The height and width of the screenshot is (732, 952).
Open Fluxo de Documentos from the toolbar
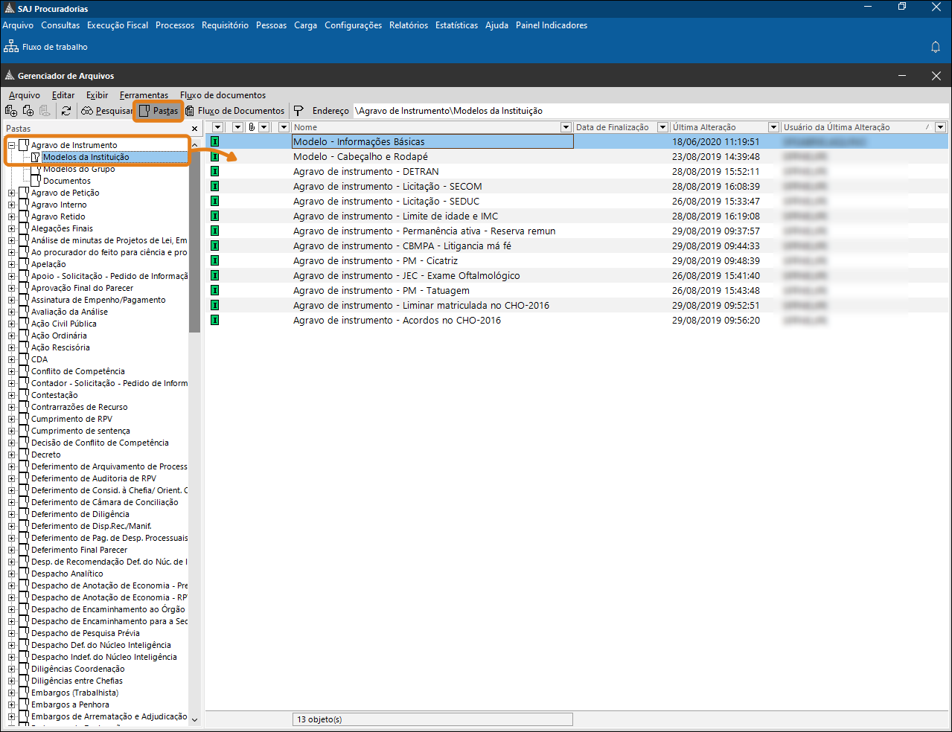click(235, 111)
